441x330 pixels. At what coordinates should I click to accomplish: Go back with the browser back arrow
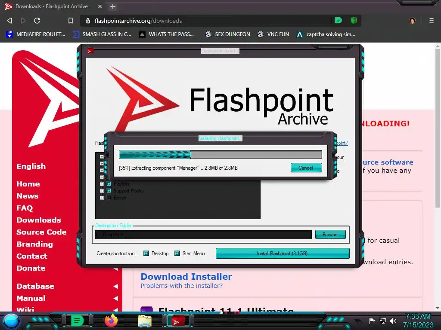pyautogui.click(x=9, y=21)
